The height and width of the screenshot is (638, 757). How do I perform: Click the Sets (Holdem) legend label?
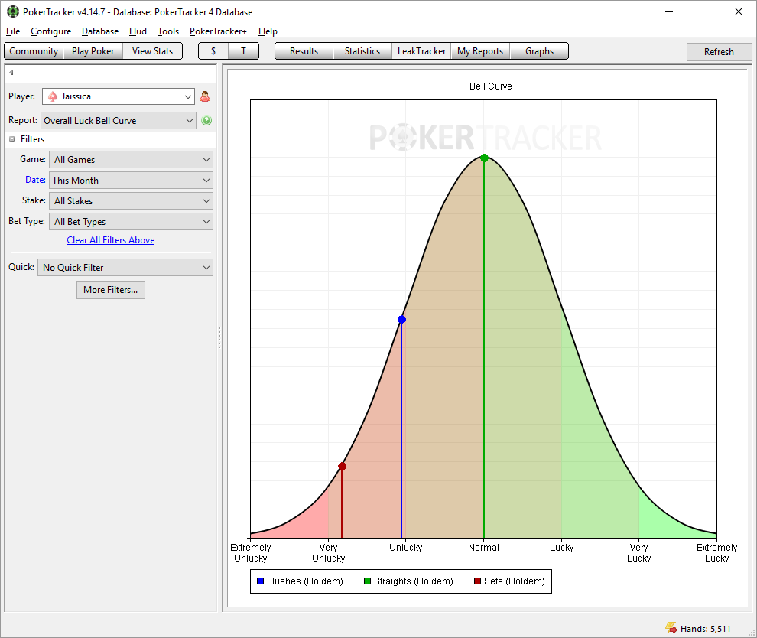pos(514,581)
